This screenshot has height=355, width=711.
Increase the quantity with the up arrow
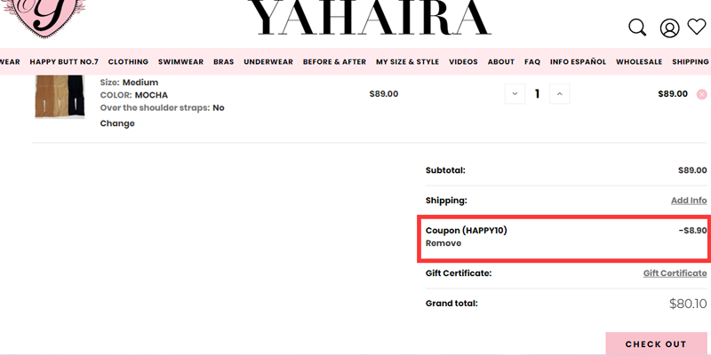560,94
